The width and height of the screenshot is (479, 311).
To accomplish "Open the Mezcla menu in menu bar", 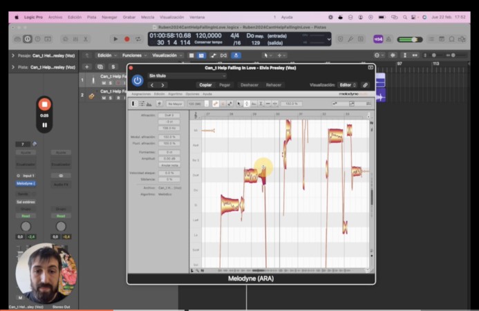I will 147,17.
